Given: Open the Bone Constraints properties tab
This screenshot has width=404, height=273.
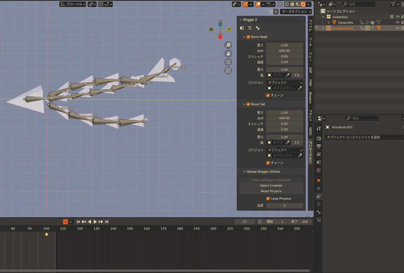Looking at the screenshot, I should (319, 220).
